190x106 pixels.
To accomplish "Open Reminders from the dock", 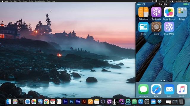I will [x=59, y=102].
